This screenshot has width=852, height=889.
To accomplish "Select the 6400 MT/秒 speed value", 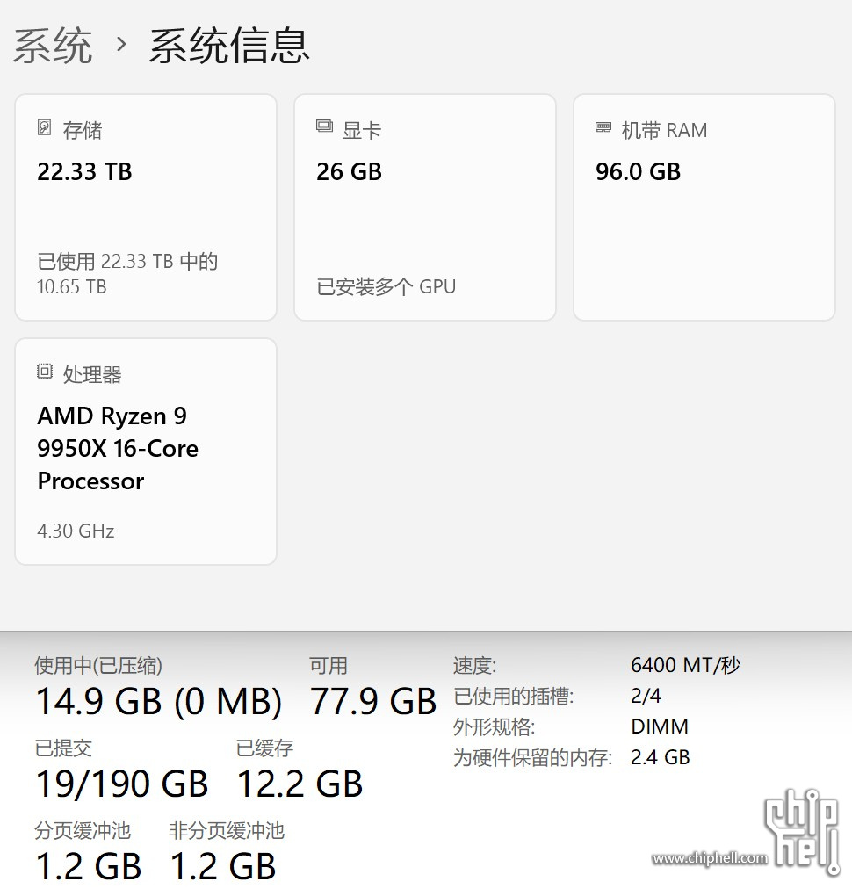I will (685, 665).
